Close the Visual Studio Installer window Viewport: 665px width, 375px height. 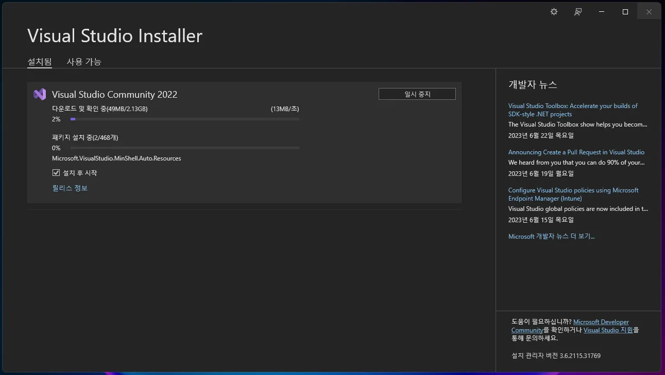point(649,12)
